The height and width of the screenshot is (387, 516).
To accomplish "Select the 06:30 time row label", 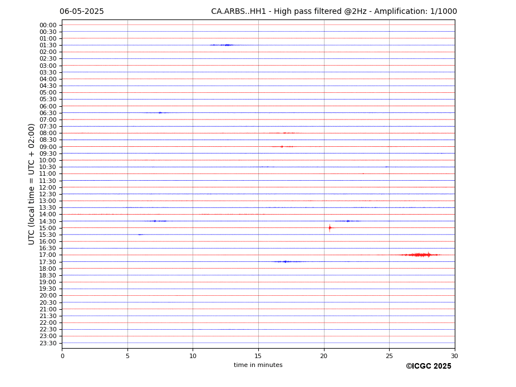I will 48,113.
